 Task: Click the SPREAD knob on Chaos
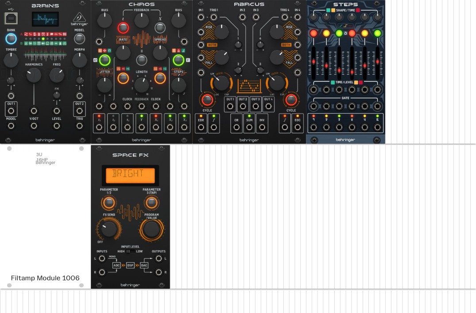pos(160,53)
